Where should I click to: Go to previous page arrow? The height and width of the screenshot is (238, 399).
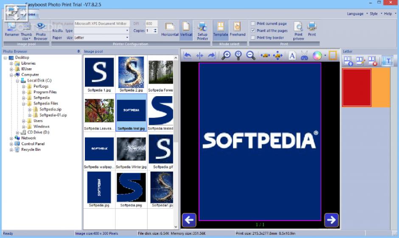[189, 220]
